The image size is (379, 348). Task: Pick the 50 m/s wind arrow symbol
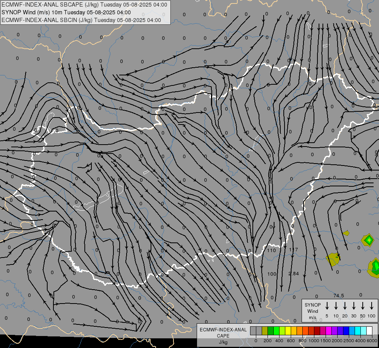363,306
